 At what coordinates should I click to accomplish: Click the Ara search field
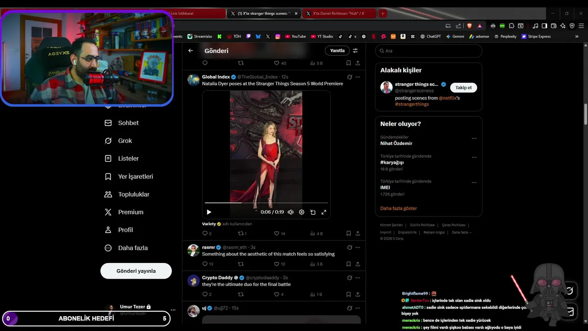pyautogui.click(x=429, y=51)
